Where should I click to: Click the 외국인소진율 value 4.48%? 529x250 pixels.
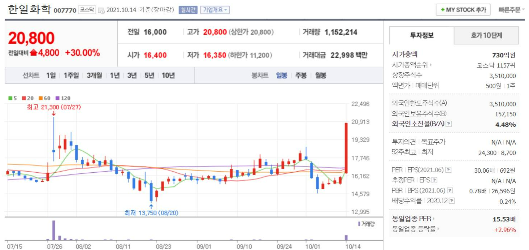[x=506, y=125]
